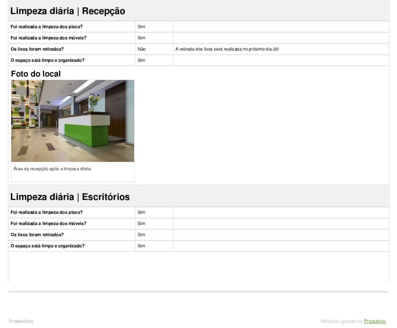Screen dimensions: 397x328
Task: Select the 'Limpeza diária | Escritórios' section heading
Action: tap(70, 197)
